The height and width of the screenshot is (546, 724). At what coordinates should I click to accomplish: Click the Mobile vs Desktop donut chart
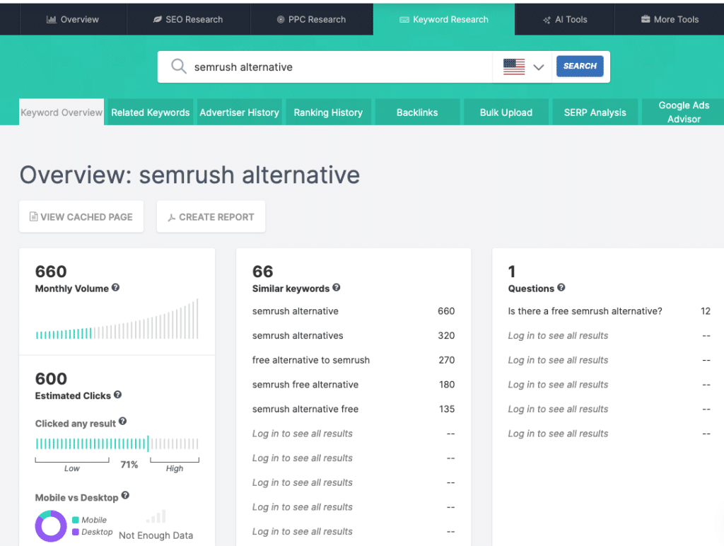[x=50, y=525]
